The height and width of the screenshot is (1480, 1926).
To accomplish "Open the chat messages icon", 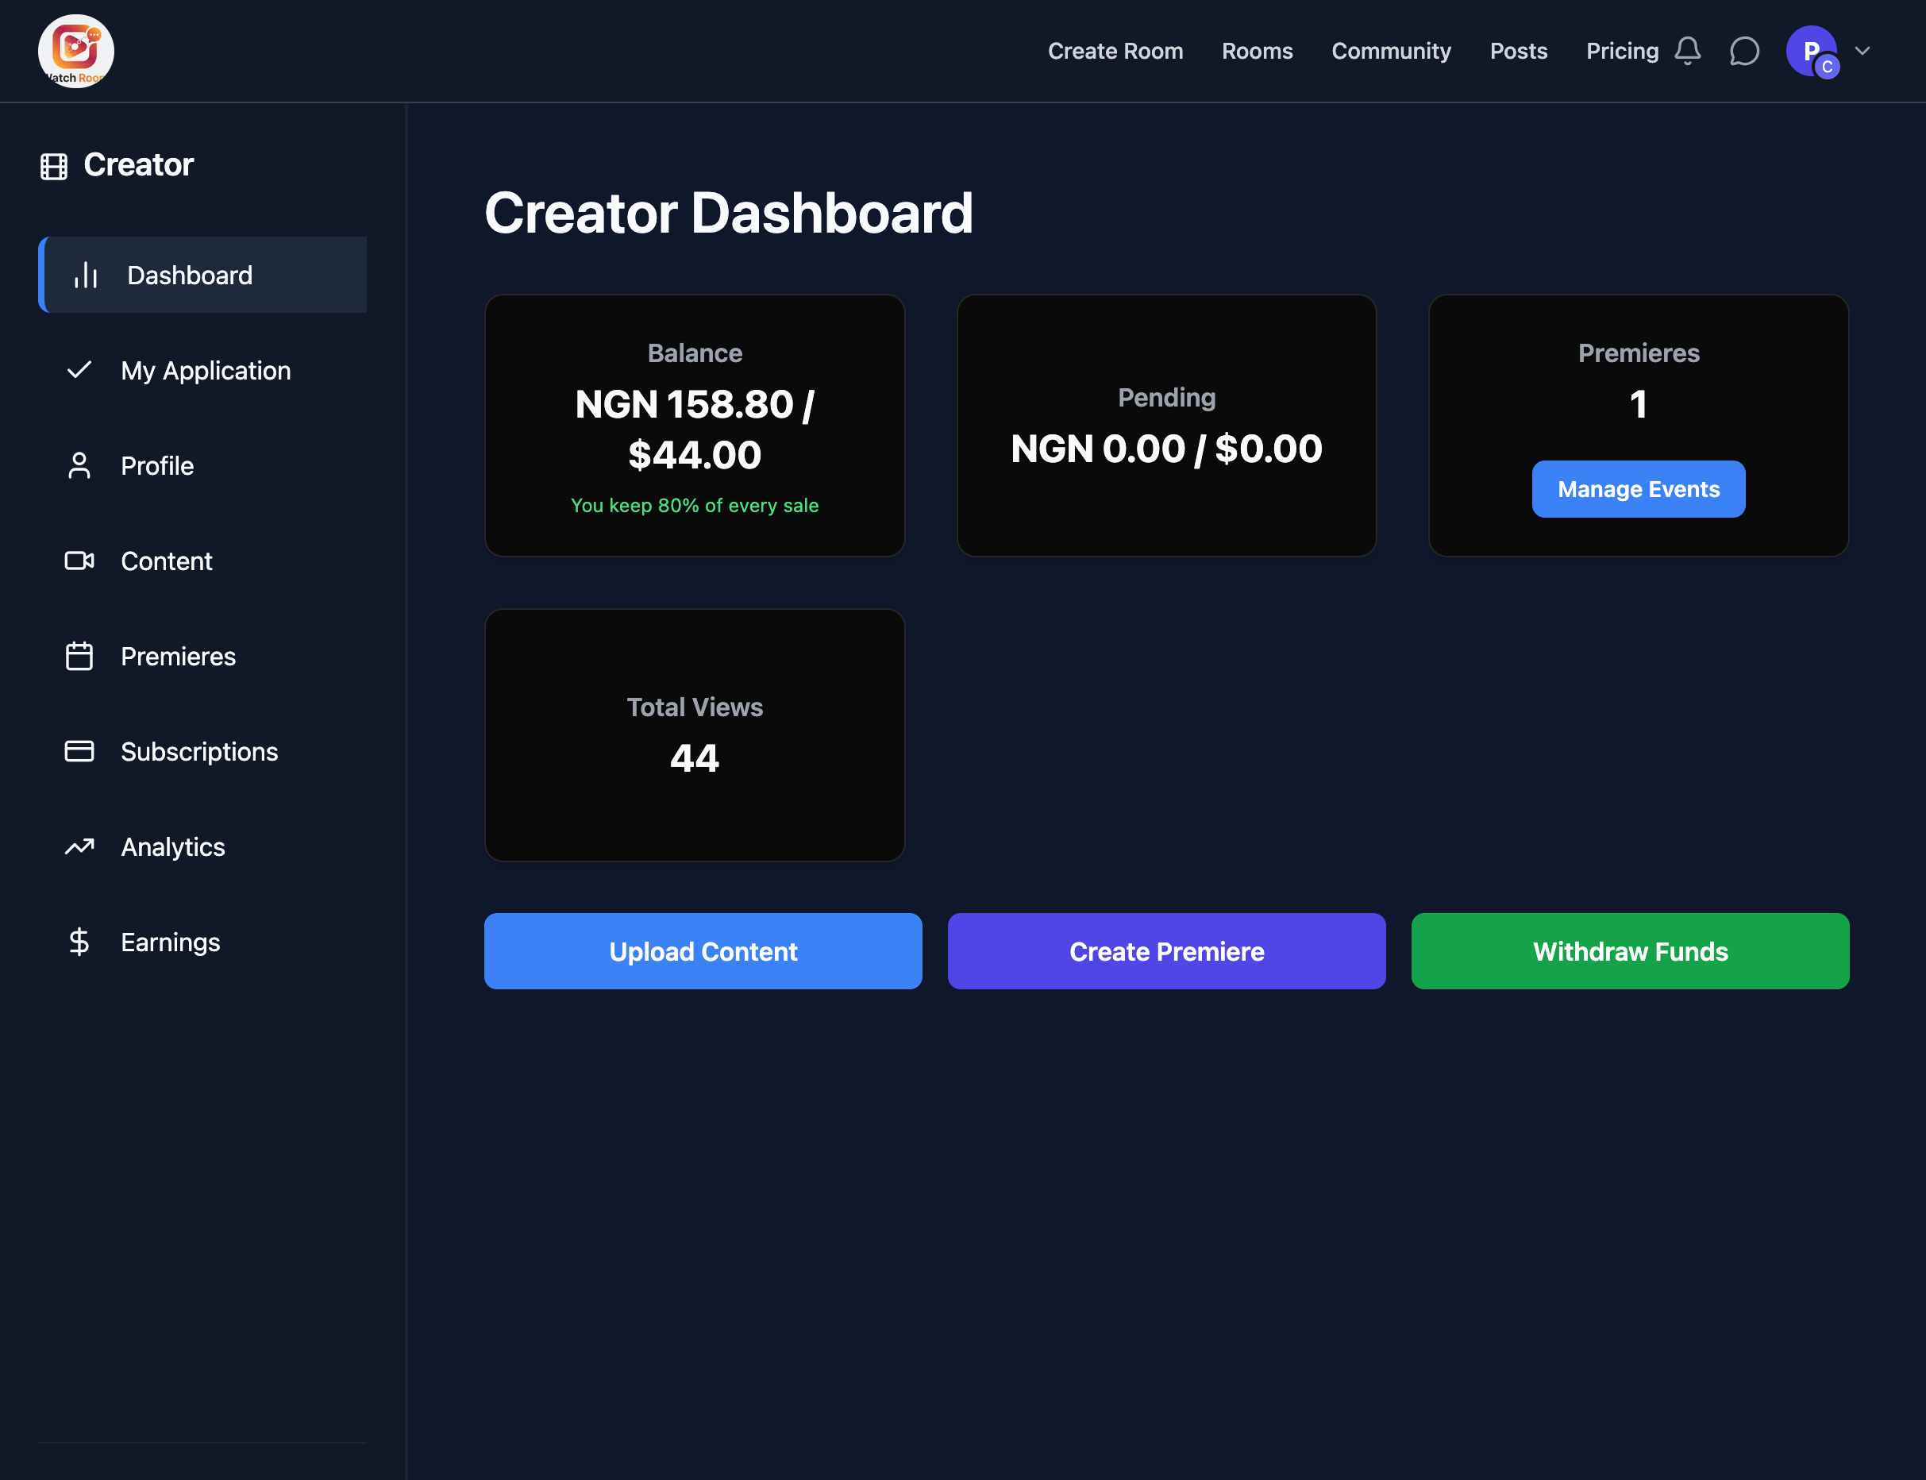I will pos(1743,51).
